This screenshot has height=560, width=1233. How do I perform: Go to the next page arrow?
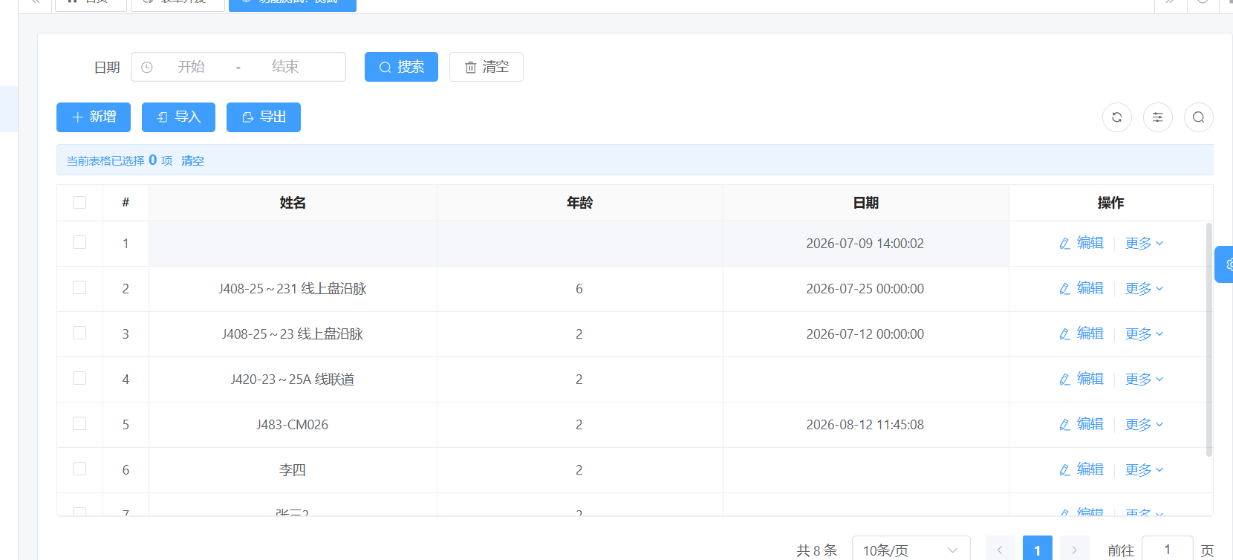coord(1075,550)
